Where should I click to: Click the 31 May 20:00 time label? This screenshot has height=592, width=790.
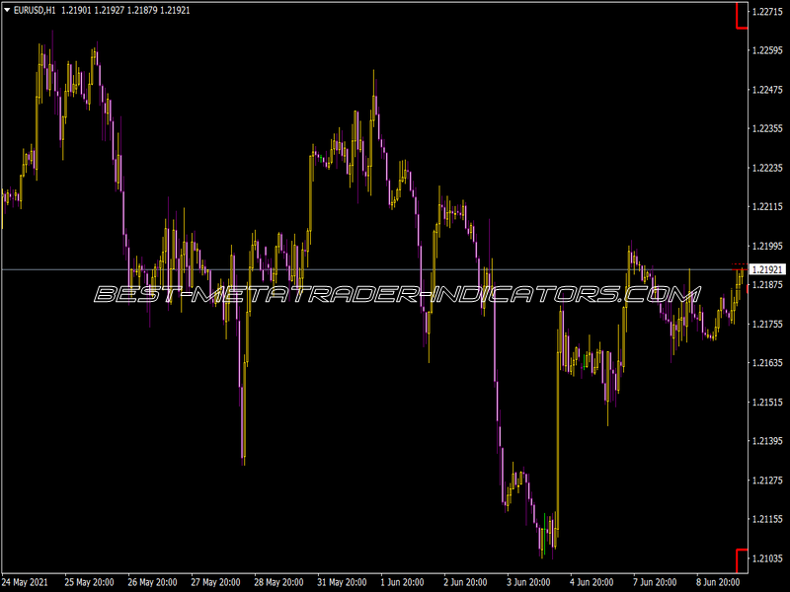tap(342, 582)
